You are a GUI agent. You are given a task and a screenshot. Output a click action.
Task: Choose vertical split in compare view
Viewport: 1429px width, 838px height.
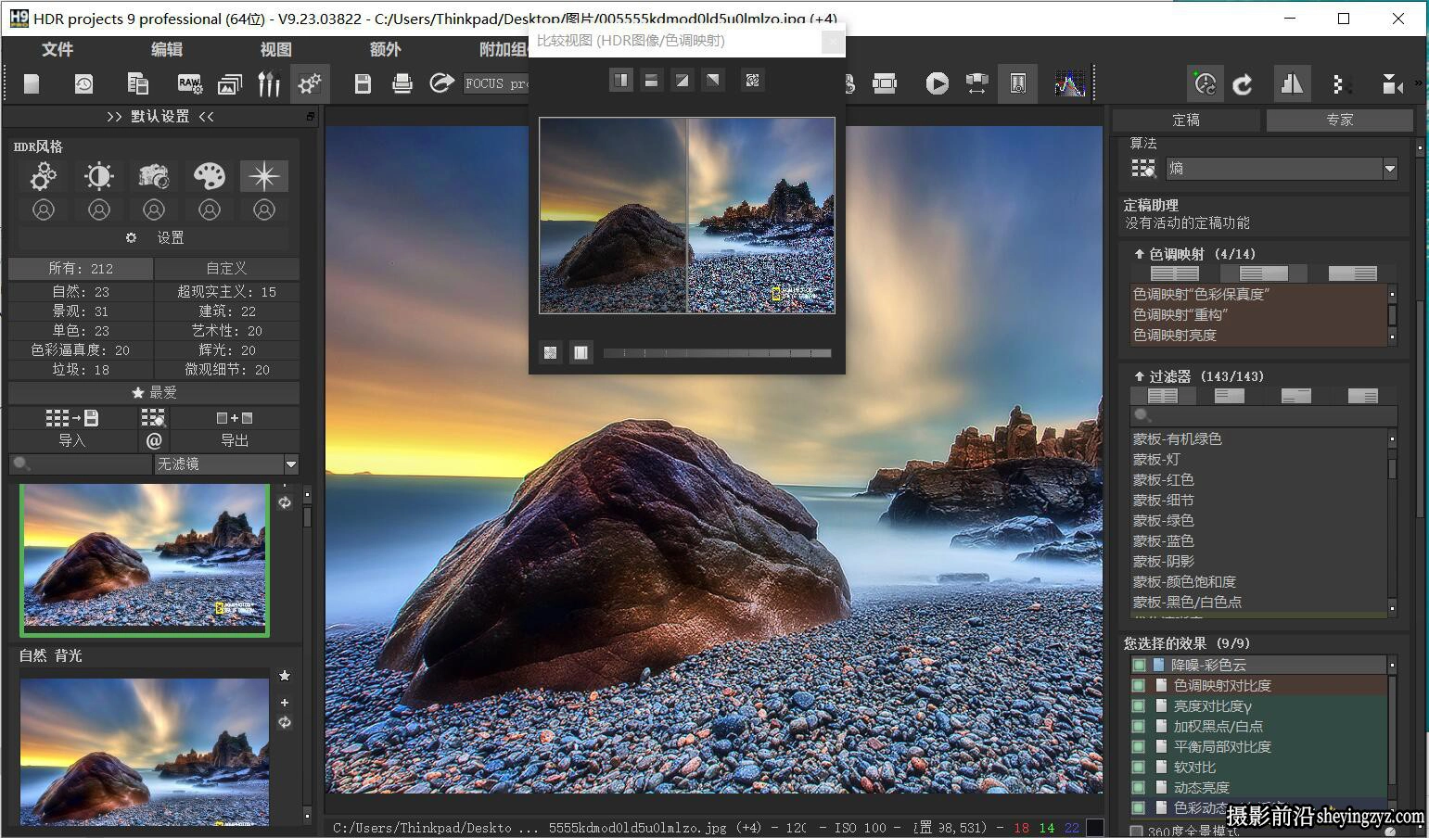click(x=620, y=81)
